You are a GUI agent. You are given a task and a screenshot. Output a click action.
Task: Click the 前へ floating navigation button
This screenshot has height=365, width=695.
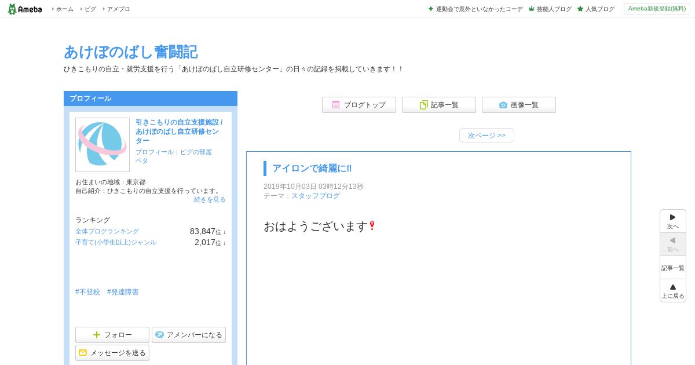(673, 244)
